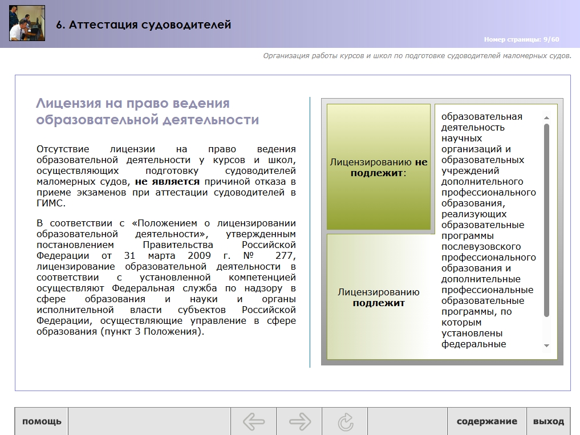Reload page with circular arrow icon

[x=345, y=421]
